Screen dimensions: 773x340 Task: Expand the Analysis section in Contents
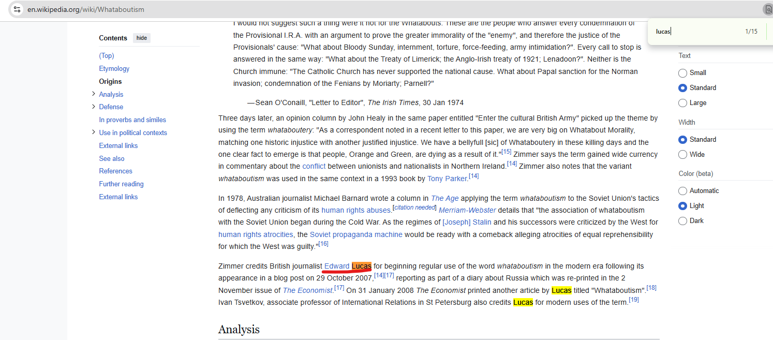(x=94, y=94)
